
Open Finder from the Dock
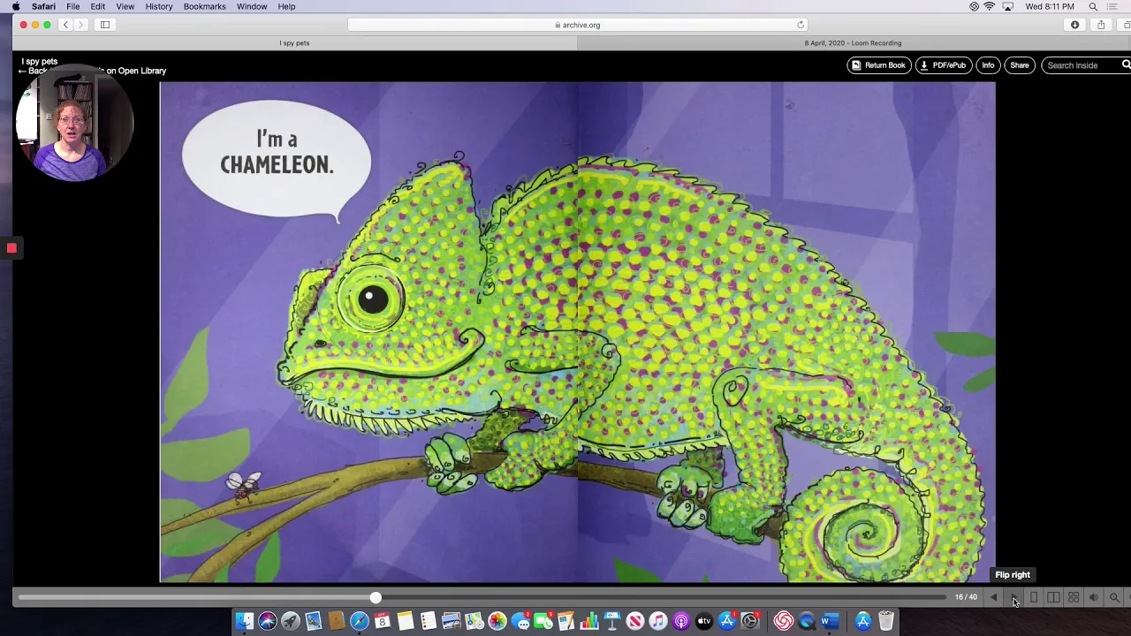click(245, 621)
